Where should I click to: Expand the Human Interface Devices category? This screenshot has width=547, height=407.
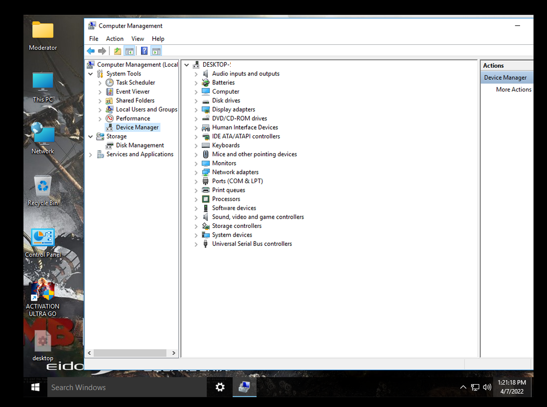point(196,128)
